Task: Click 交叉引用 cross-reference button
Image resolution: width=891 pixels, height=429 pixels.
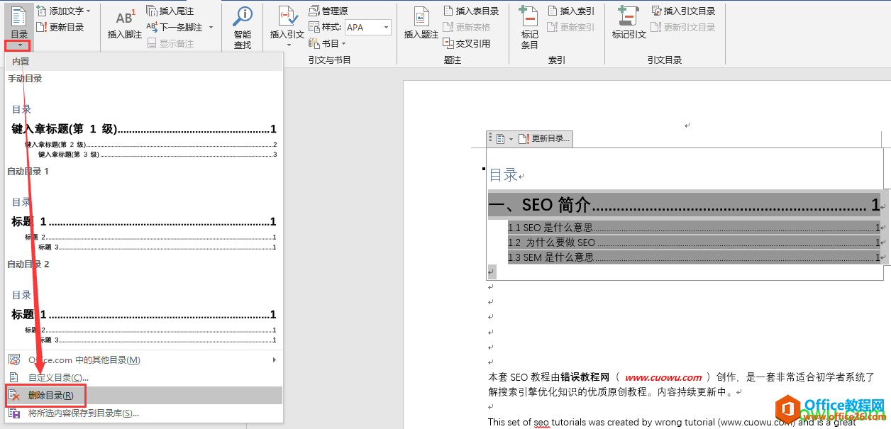Action: click(x=467, y=43)
